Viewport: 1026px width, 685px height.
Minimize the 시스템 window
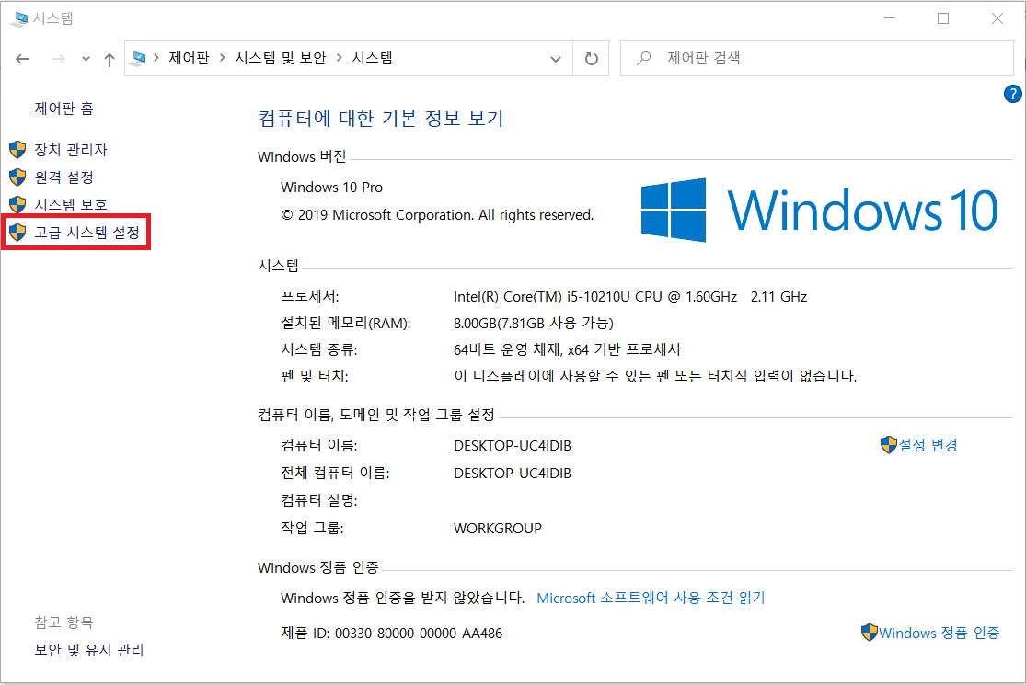889,18
